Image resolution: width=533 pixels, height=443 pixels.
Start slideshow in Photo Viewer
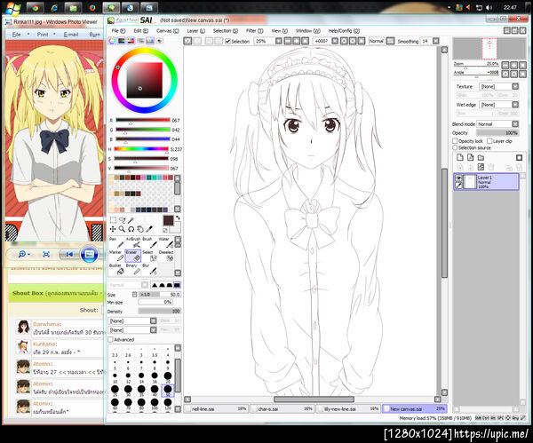tap(90, 254)
